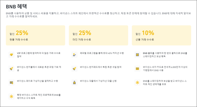Open the 레퍼럴 프로그램 40% commission link

[x=102, y=53]
